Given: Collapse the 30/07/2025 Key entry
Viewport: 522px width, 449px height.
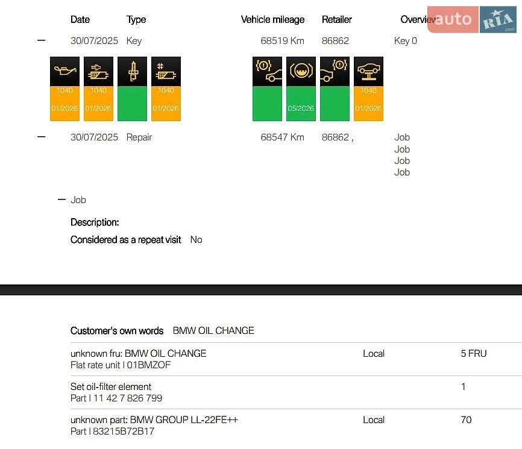Looking at the screenshot, I should 41,40.
